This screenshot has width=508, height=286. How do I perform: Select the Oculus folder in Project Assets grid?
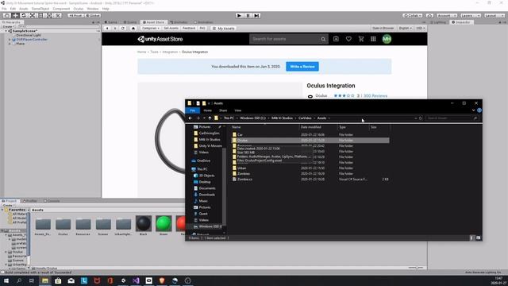[x=63, y=226]
